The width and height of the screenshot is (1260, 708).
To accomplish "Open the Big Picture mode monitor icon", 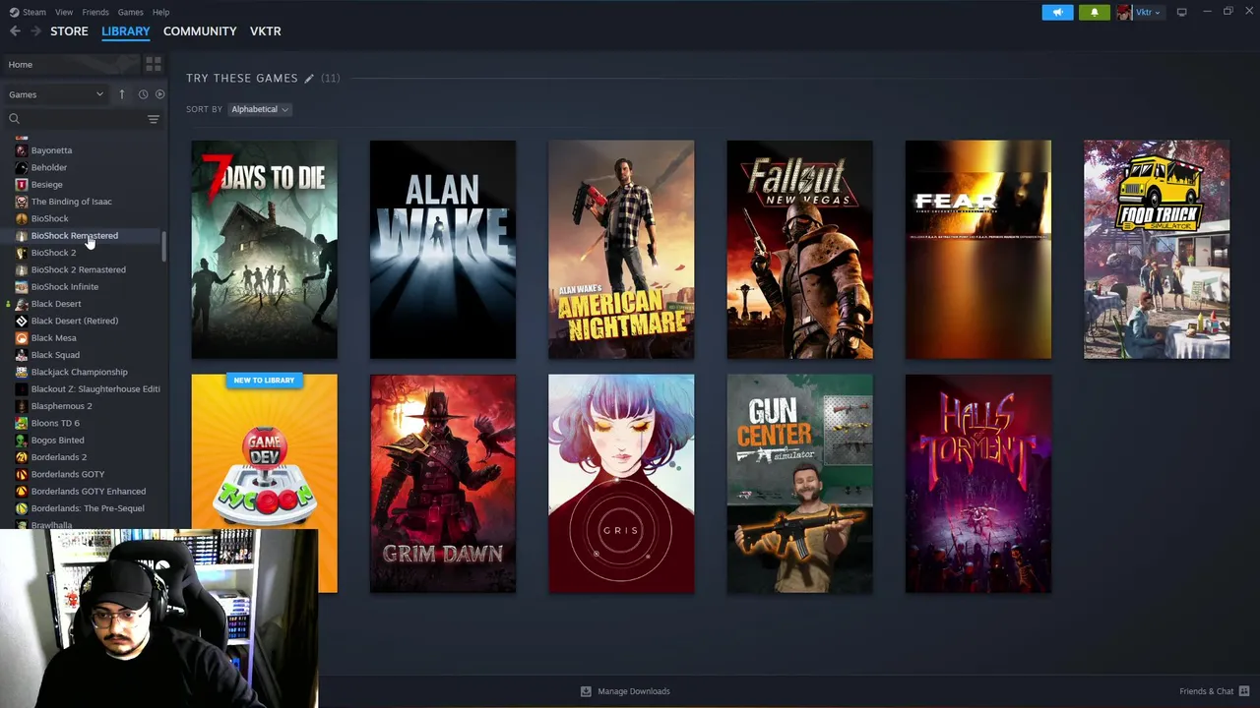I will tap(1181, 12).
